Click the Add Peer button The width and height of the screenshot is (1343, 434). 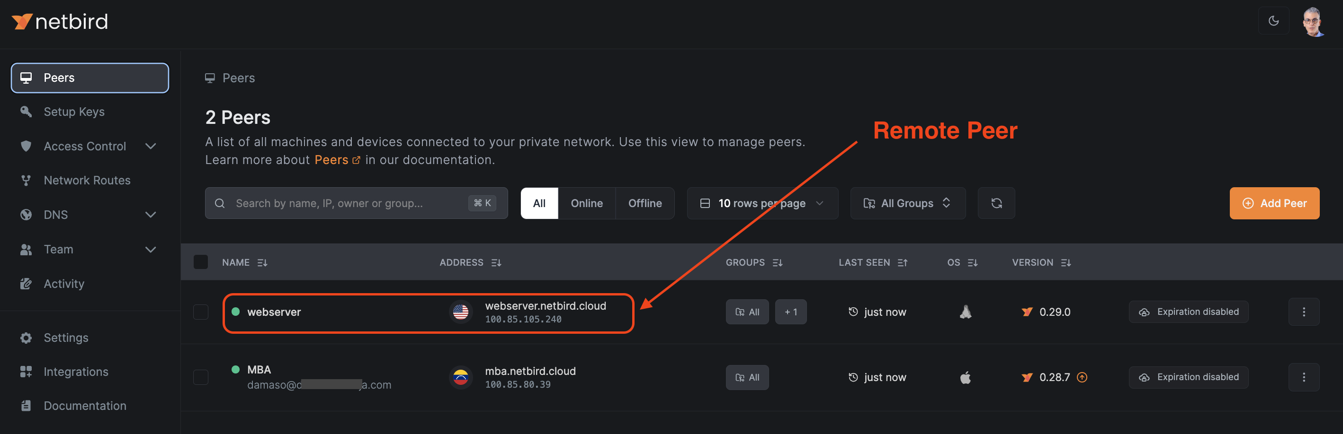point(1274,203)
